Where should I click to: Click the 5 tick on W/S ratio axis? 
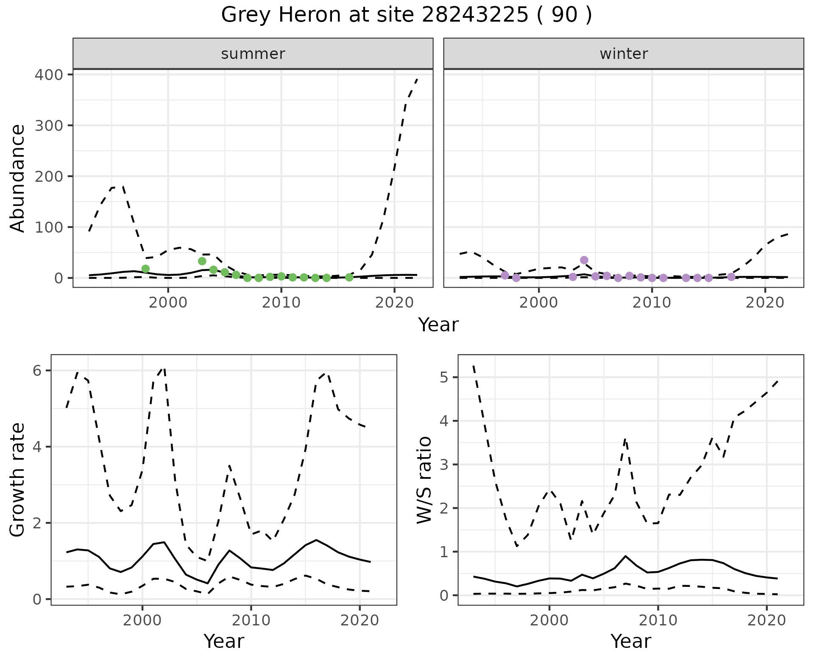pyautogui.click(x=445, y=377)
